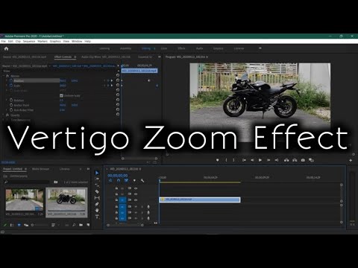Open the Window menu

click(77, 41)
